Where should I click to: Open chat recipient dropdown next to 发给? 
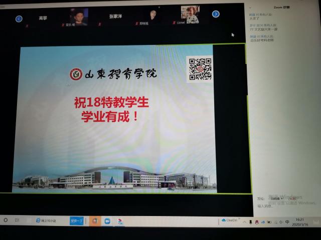[276, 198]
